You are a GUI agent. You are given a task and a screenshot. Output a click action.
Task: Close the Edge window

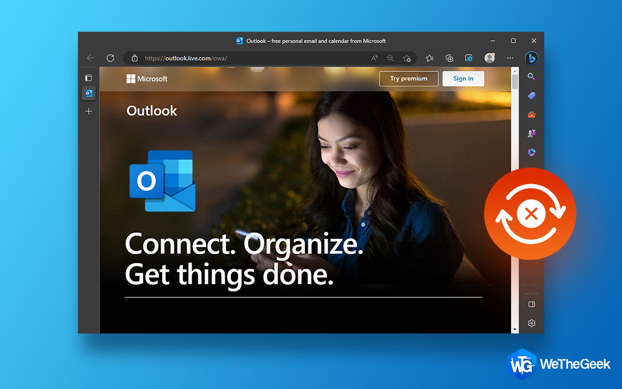point(534,40)
